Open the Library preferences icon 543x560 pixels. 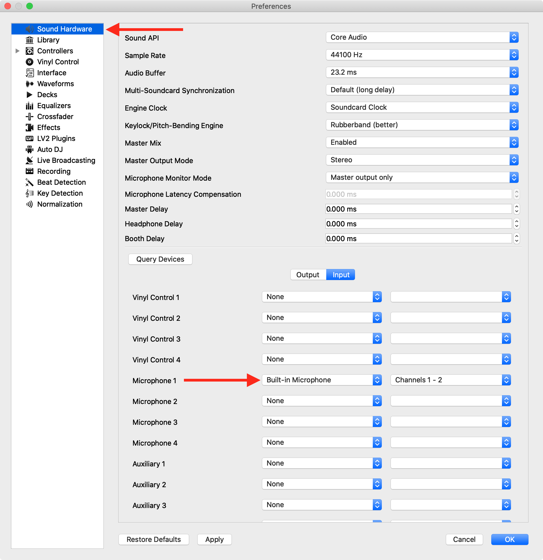pos(29,40)
